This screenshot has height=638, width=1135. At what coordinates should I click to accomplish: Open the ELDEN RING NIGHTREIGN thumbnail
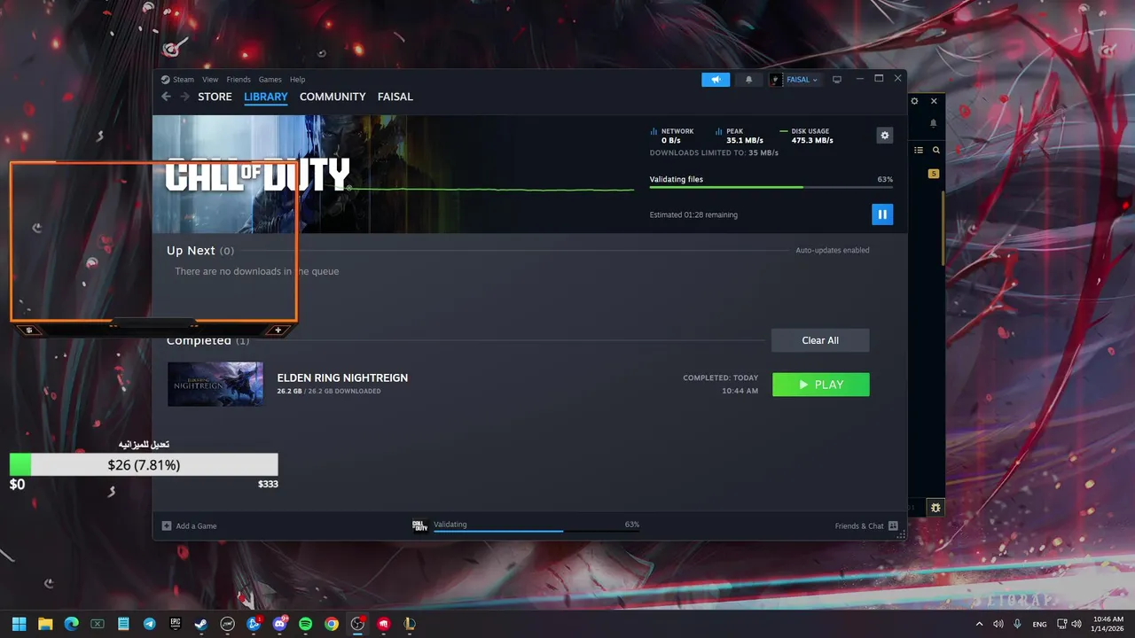pyautogui.click(x=215, y=384)
